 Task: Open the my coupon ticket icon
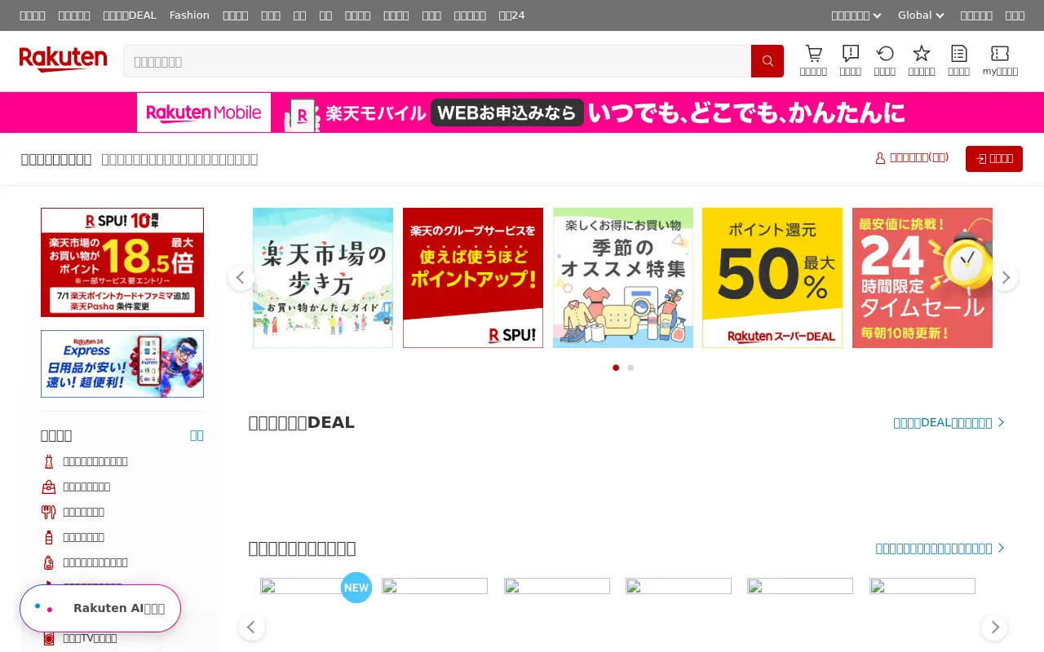(x=1000, y=54)
